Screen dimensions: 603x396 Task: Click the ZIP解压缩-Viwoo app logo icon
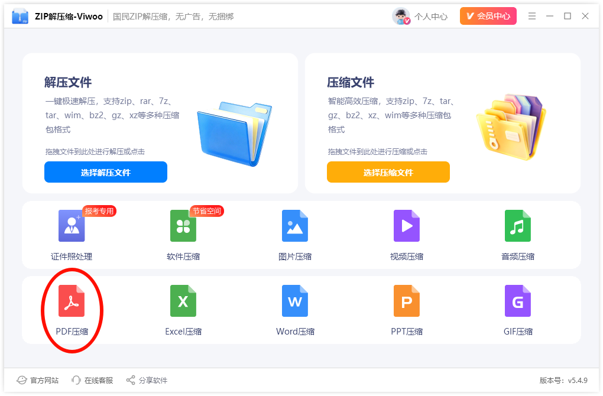[20, 16]
